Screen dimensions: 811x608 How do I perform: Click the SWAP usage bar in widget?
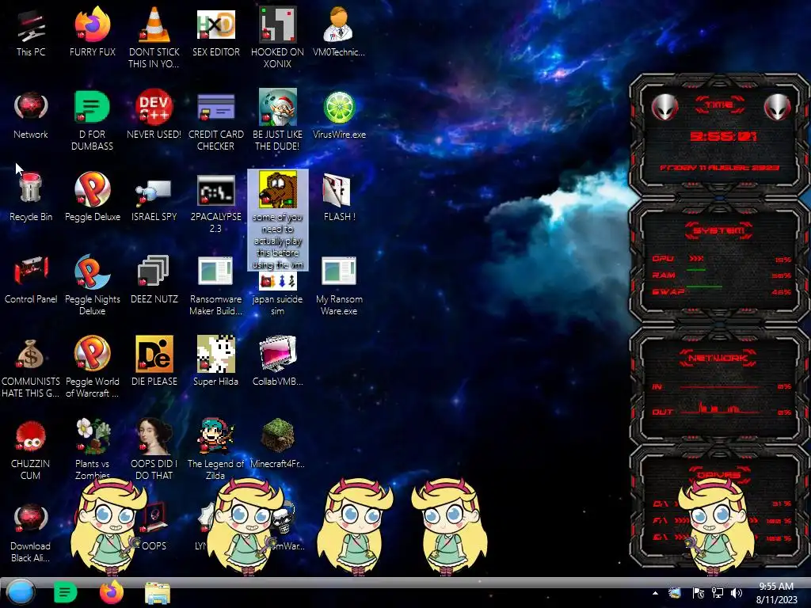704,286
